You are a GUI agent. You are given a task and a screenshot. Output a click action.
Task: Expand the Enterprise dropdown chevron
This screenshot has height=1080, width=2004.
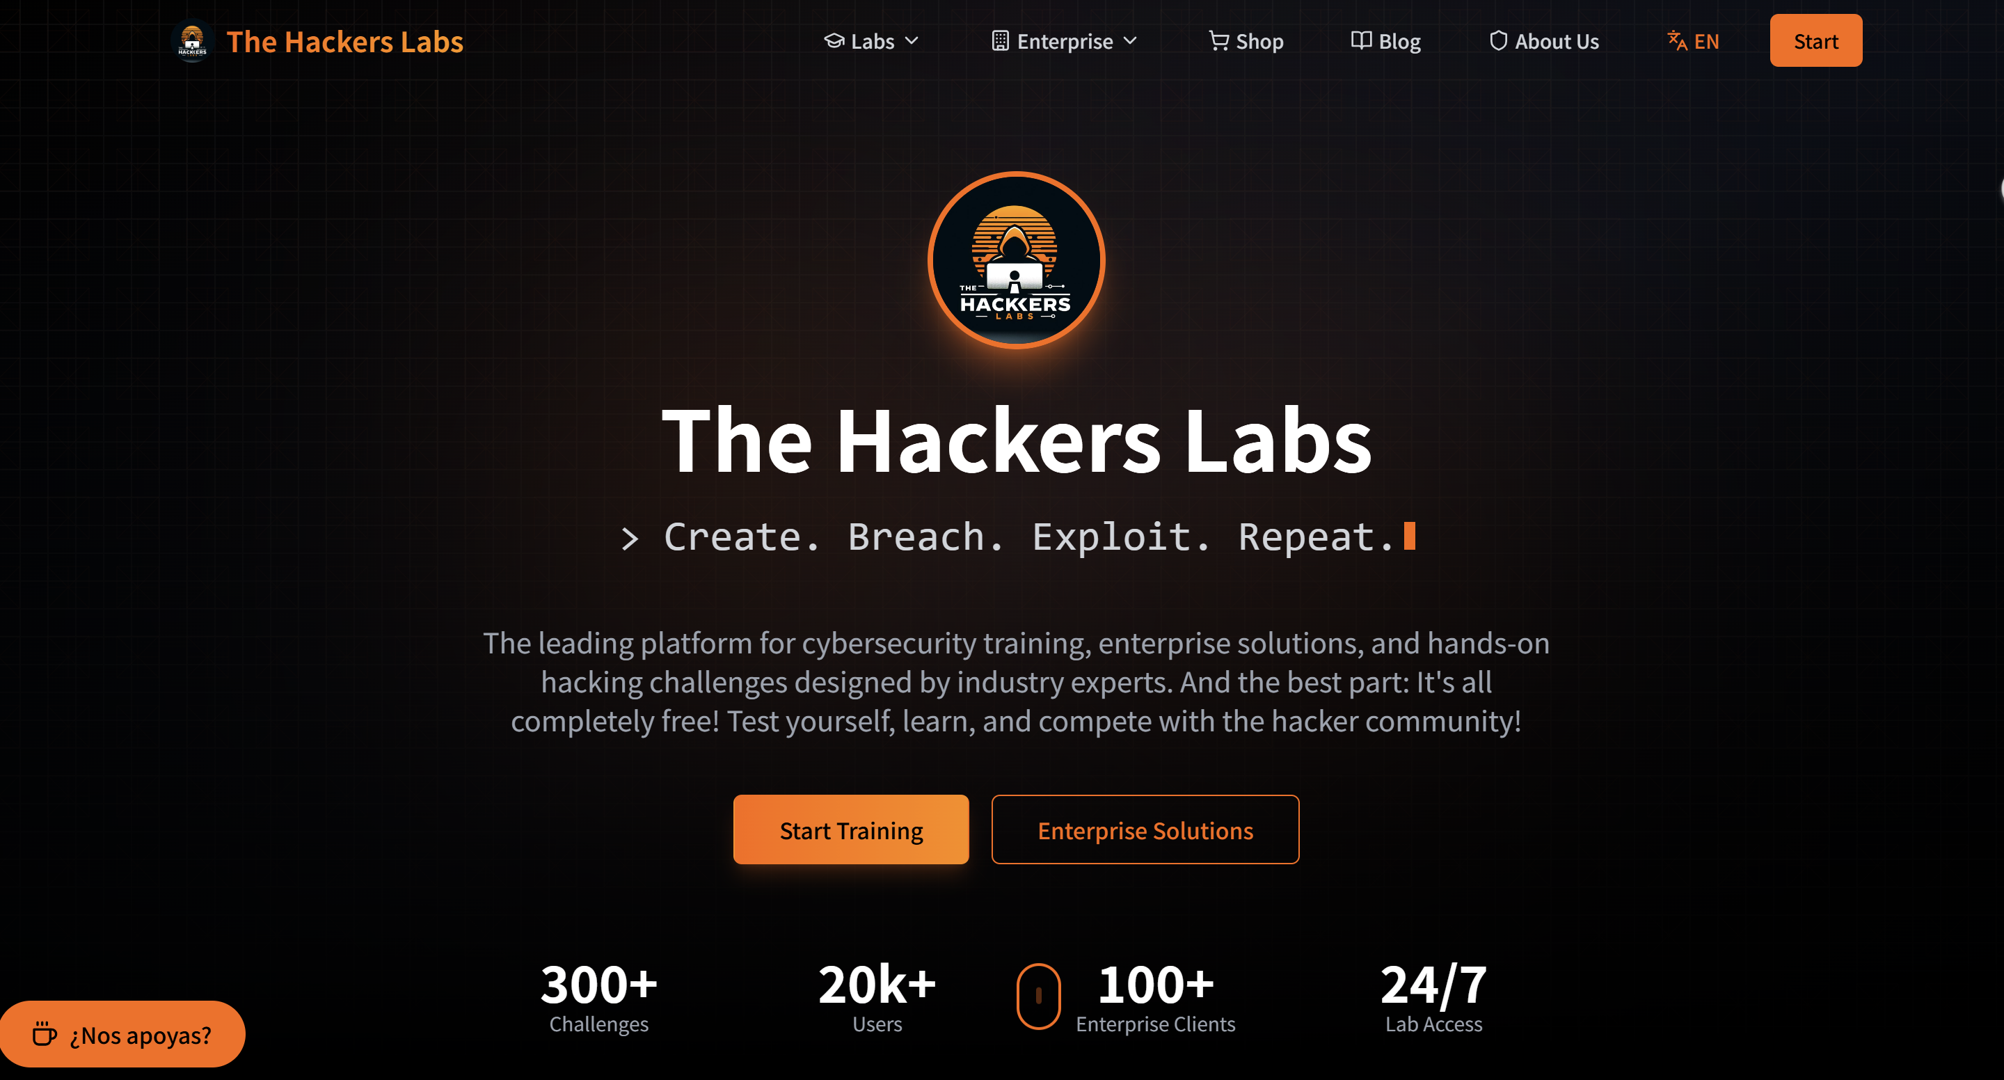pos(1130,41)
